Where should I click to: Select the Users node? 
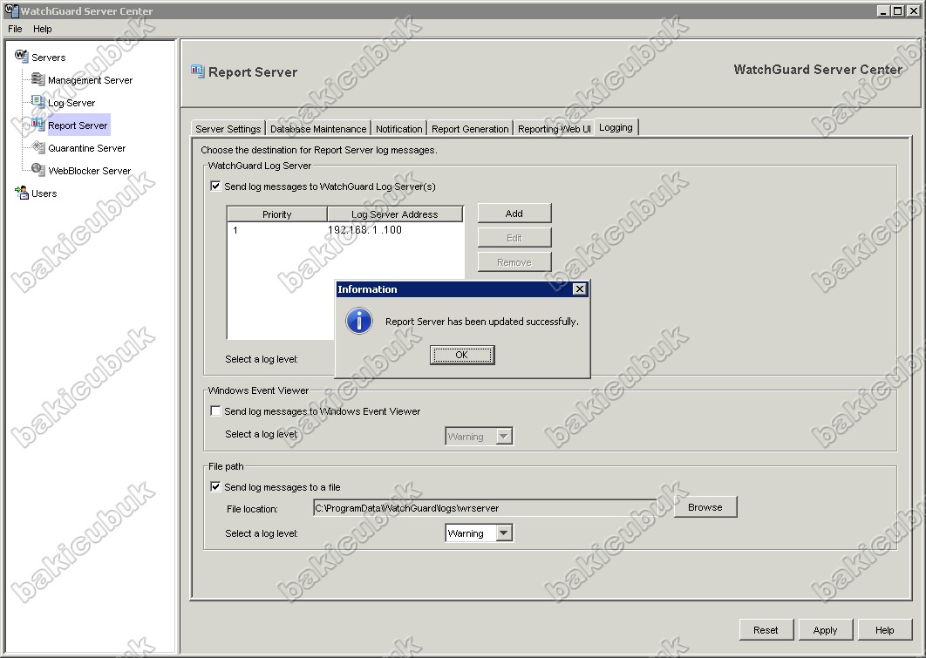(44, 193)
